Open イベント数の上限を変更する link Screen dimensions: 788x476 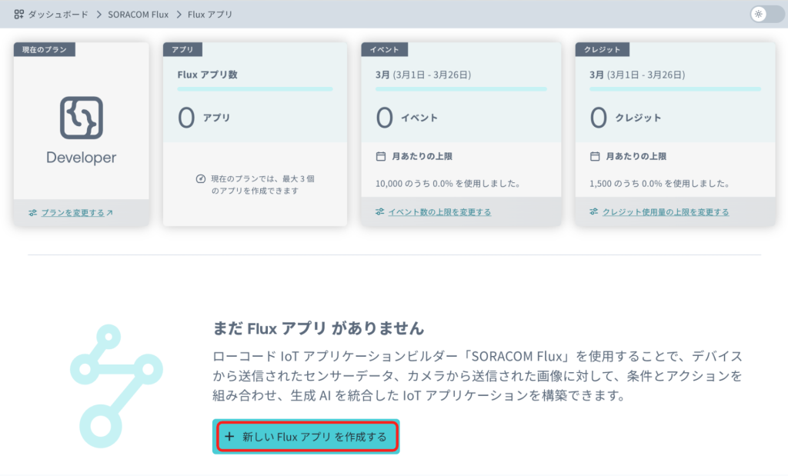[x=439, y=212]
